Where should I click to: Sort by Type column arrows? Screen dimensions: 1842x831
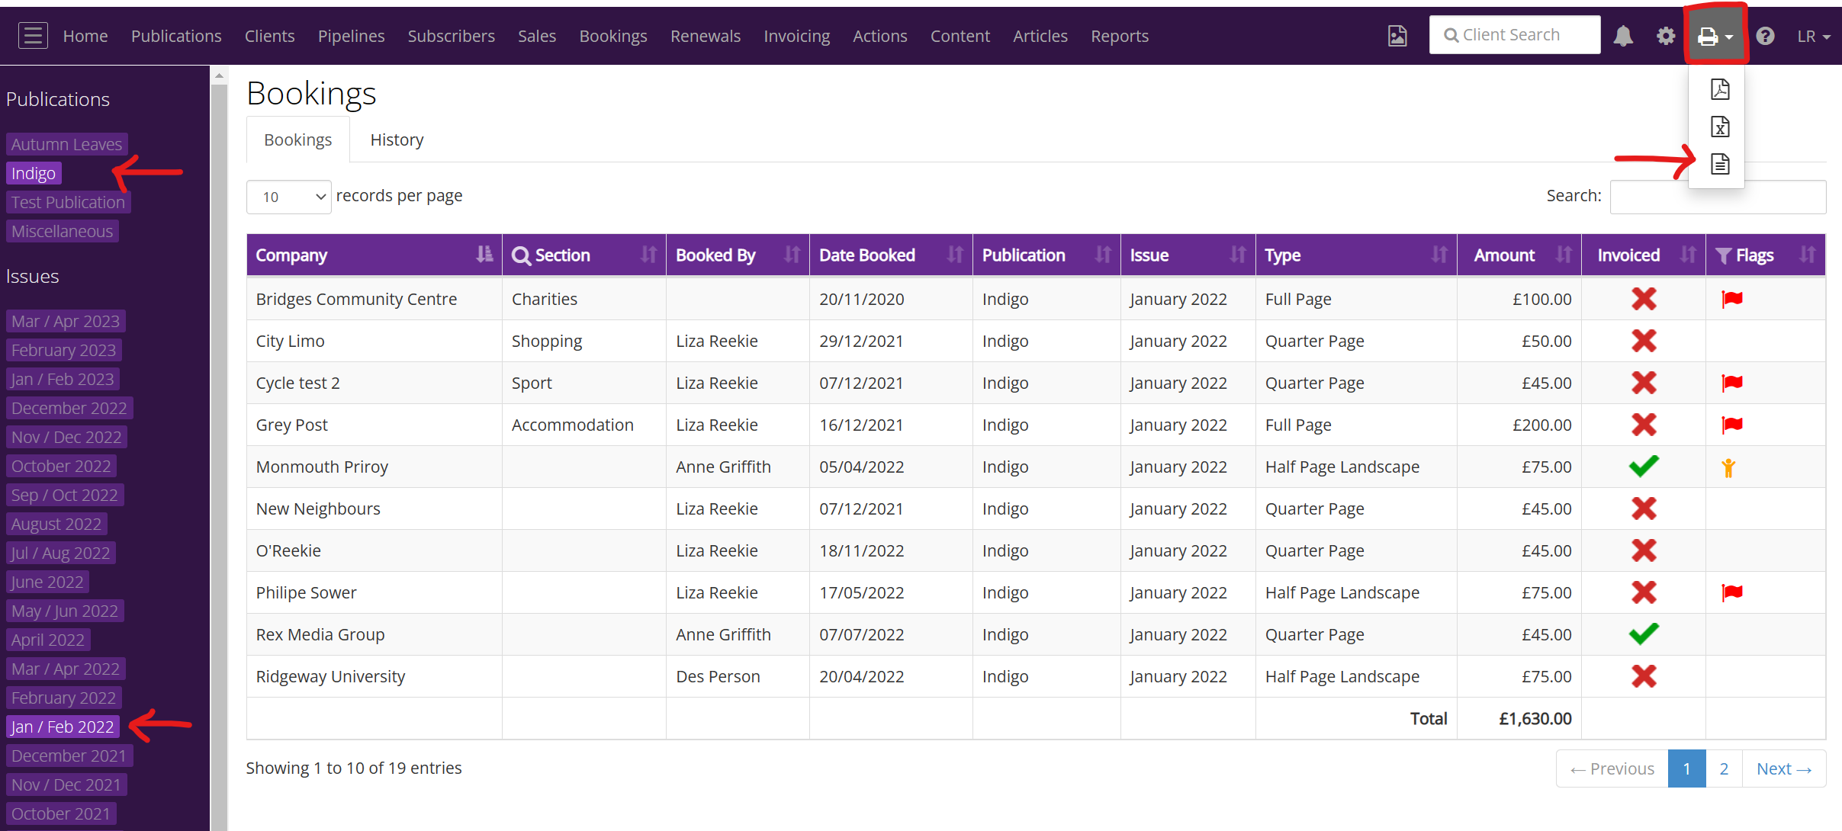[x=1439, y=255]
